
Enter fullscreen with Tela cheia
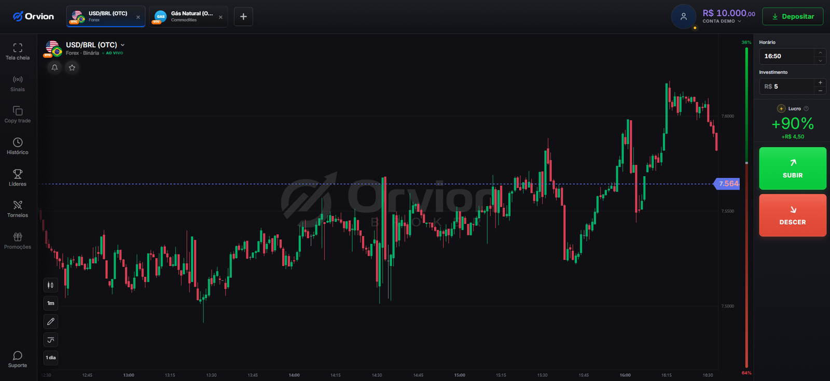click(x=18, y=51)
